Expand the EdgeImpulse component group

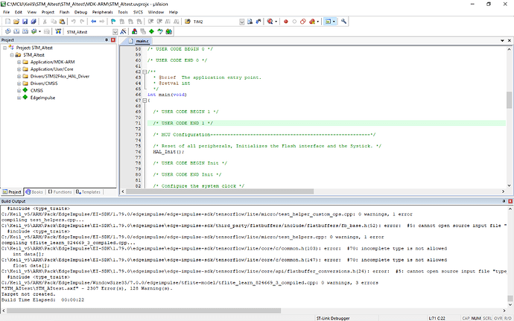[x=17, y=98]
